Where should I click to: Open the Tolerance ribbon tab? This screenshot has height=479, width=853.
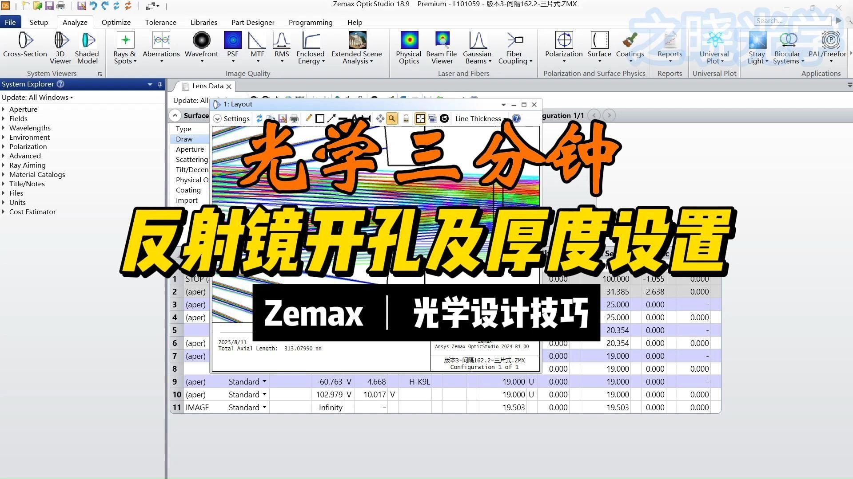160,22
